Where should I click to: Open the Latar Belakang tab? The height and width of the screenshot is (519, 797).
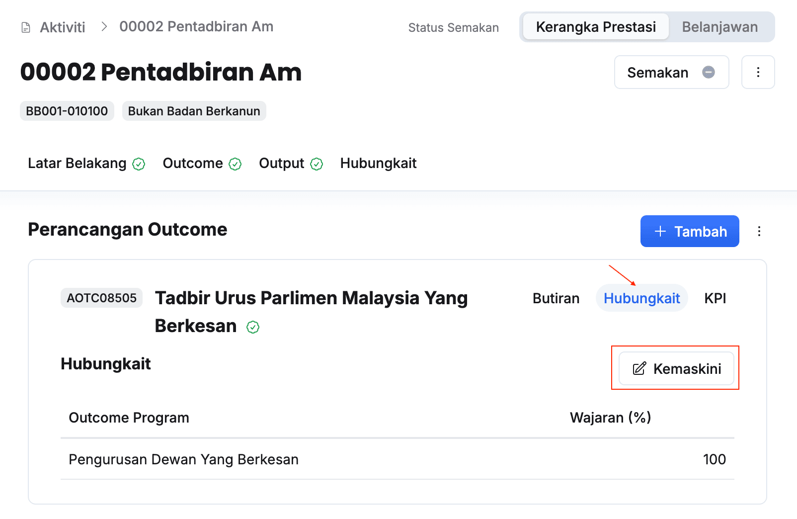click(x=77, y=163)
